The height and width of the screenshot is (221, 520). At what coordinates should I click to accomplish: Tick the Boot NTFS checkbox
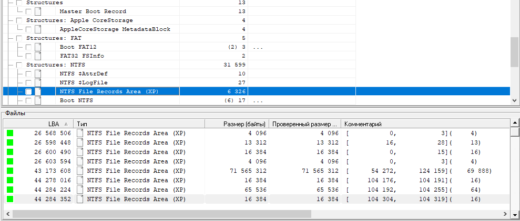28,101
